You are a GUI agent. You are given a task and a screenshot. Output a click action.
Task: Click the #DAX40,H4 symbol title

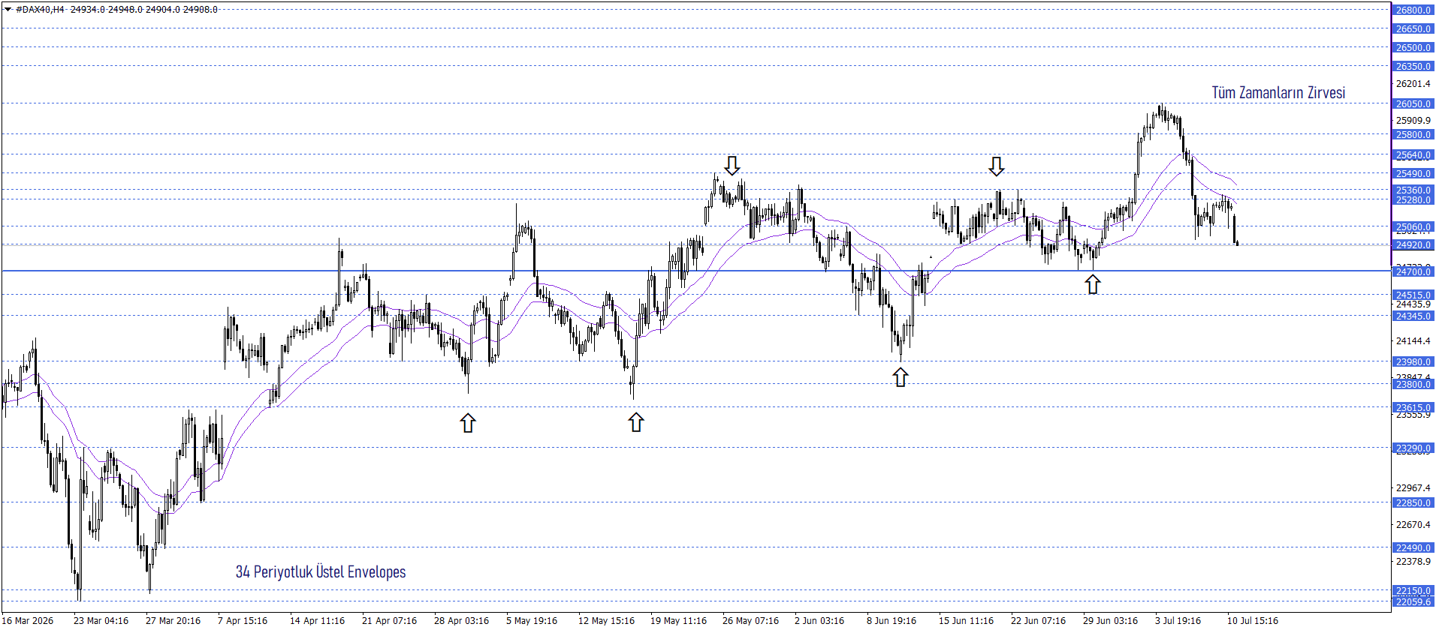40,10
